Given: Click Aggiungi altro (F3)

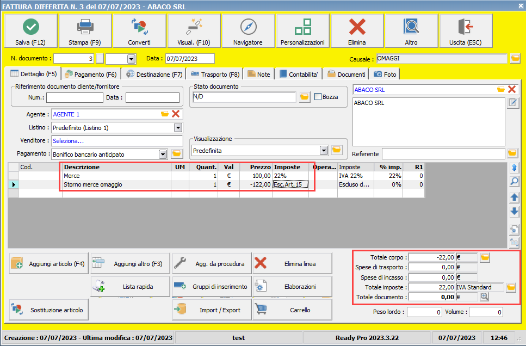Looking at the screenshot, I should click(130, 263).
